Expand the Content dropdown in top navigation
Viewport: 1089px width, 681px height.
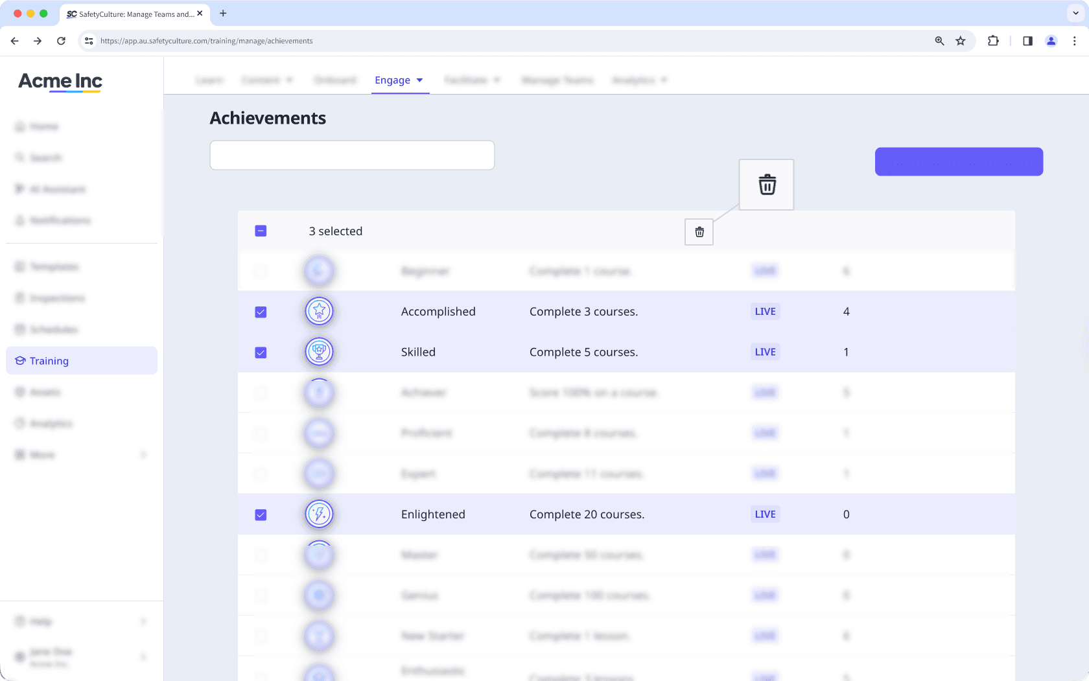point(266,80)
